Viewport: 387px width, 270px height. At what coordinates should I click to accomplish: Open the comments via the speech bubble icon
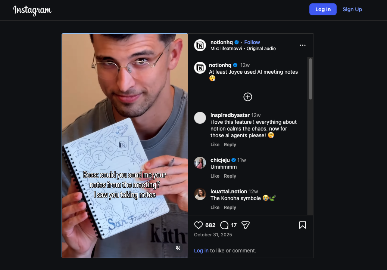coord(225,225)
